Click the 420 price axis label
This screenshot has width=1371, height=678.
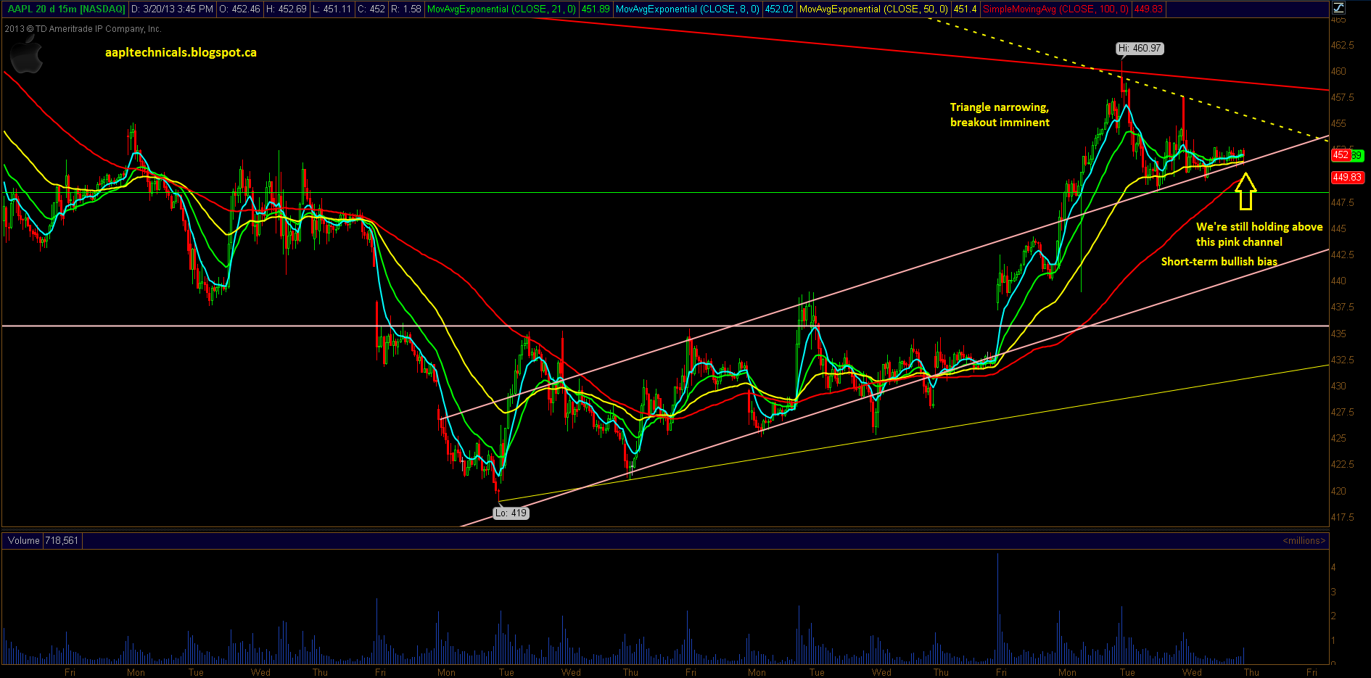click(1338, 491)
